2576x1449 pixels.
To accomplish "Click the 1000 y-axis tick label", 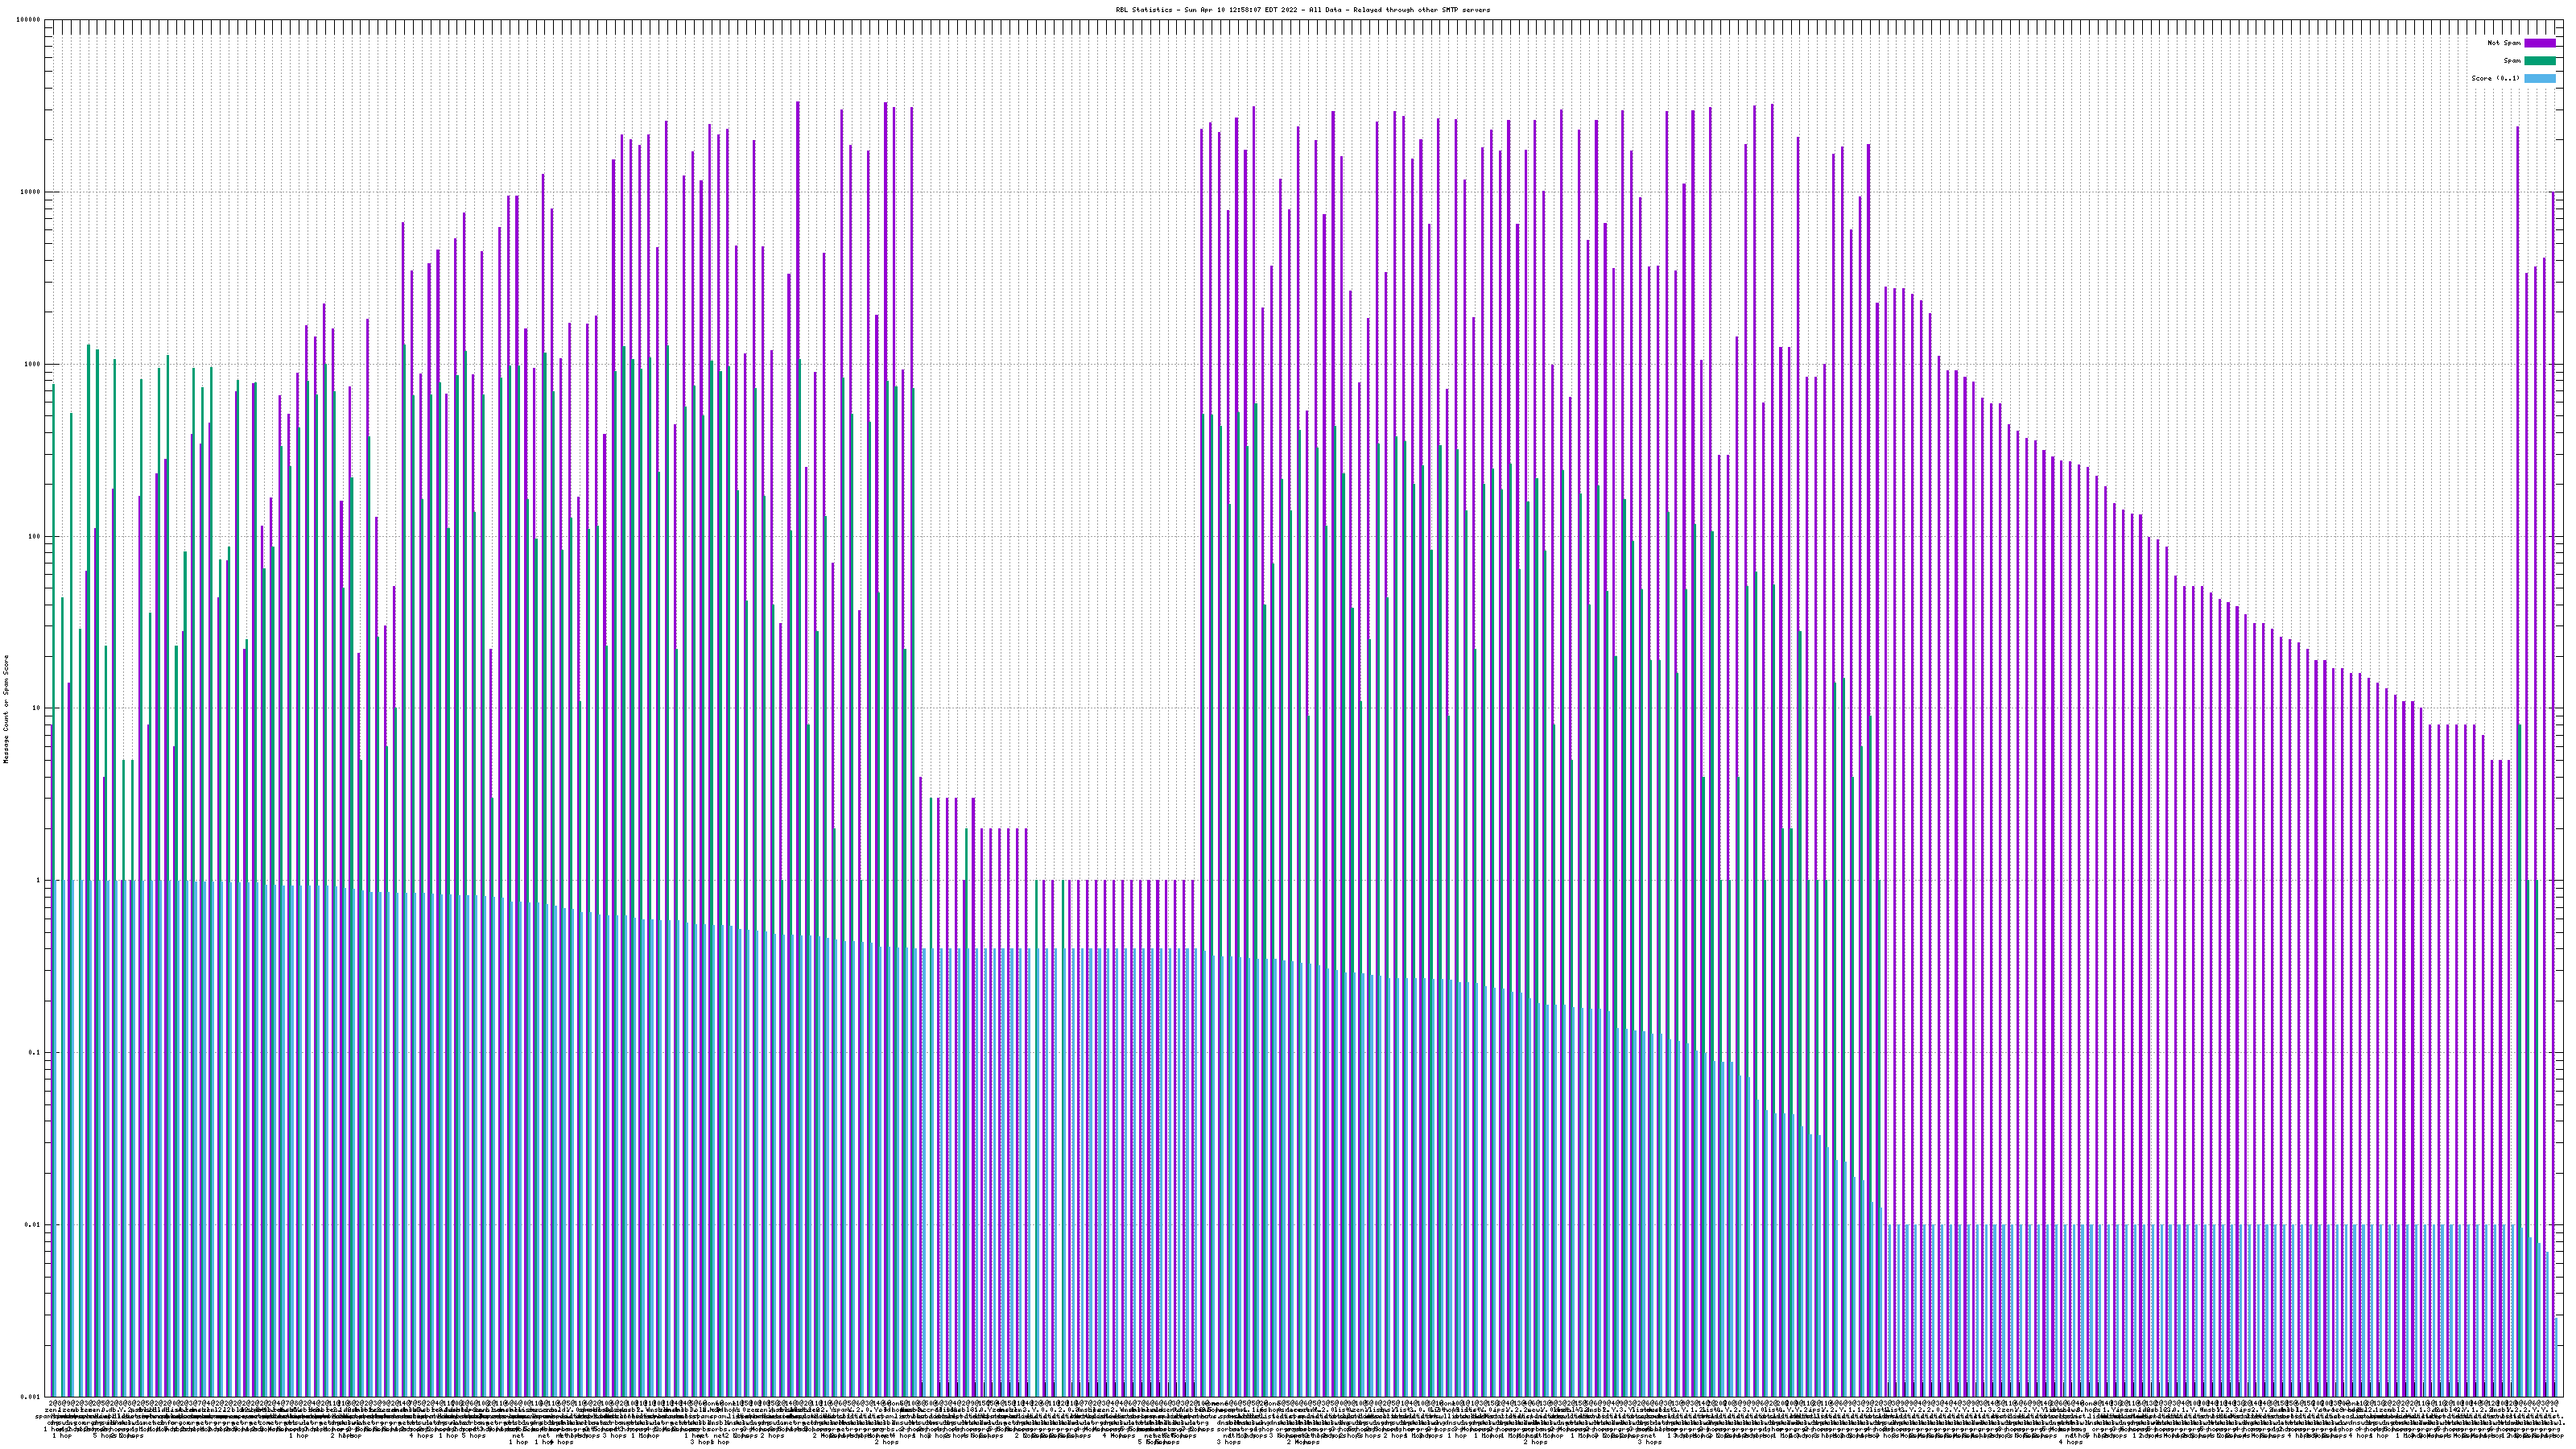I will pos(33,364).
